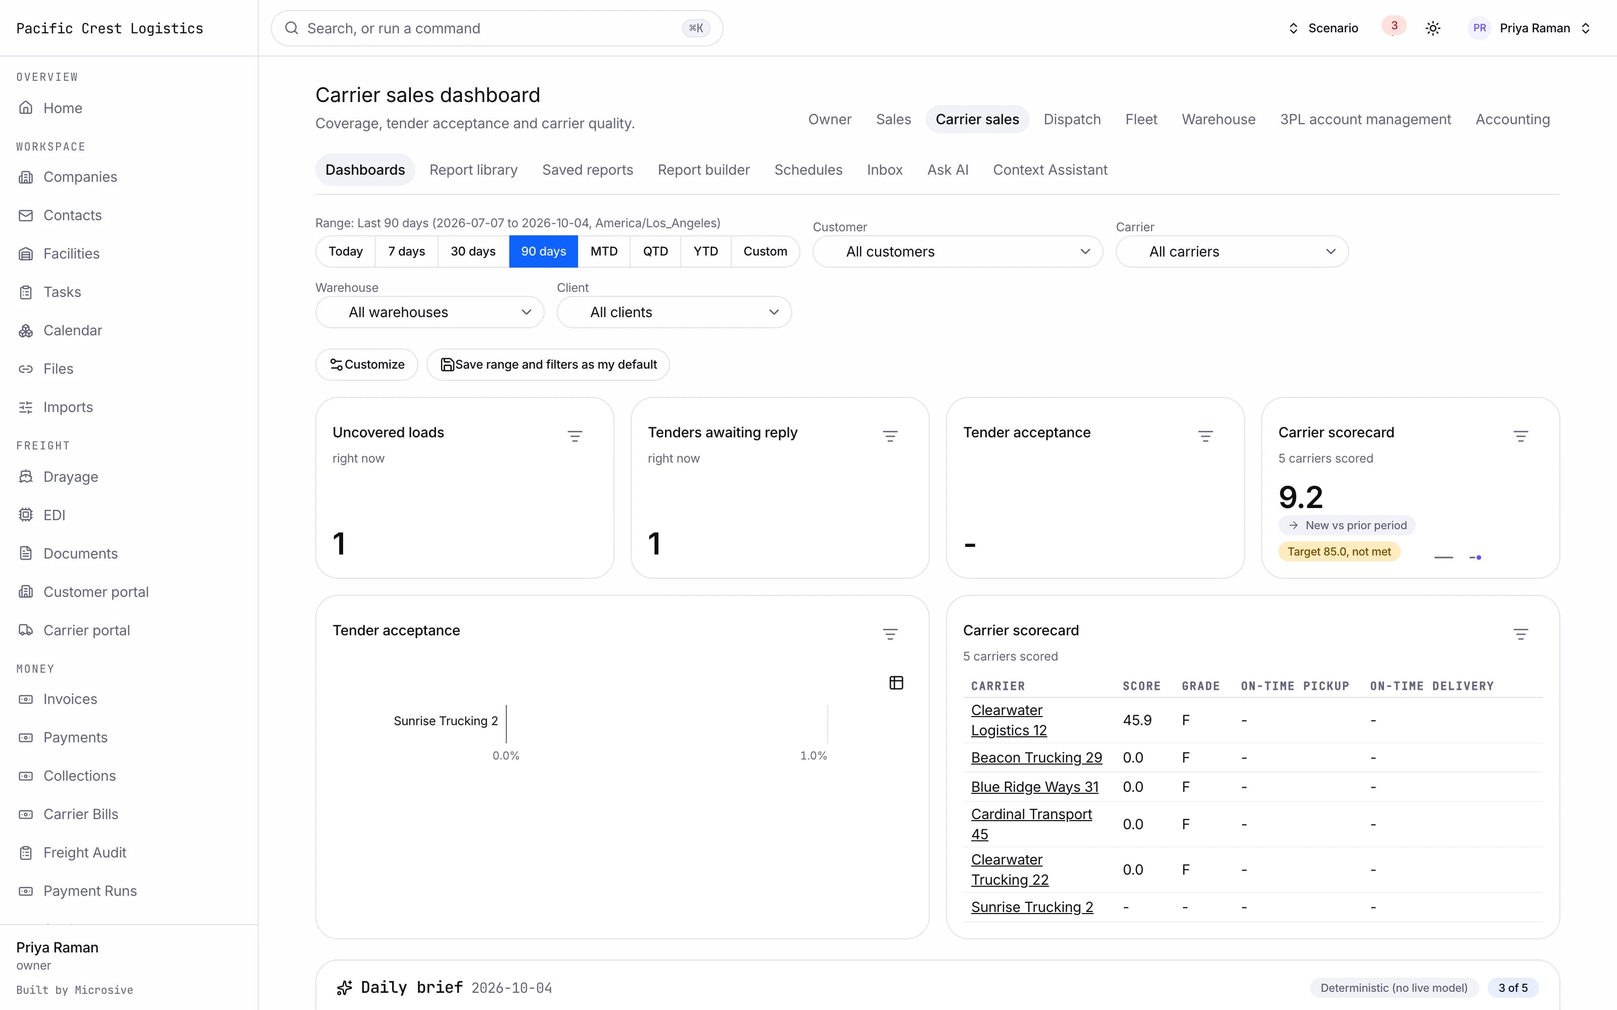This screenshot has width=1617, height=1010.
Task: Open notifications badge showing 3
Action: coord(1394,26)
